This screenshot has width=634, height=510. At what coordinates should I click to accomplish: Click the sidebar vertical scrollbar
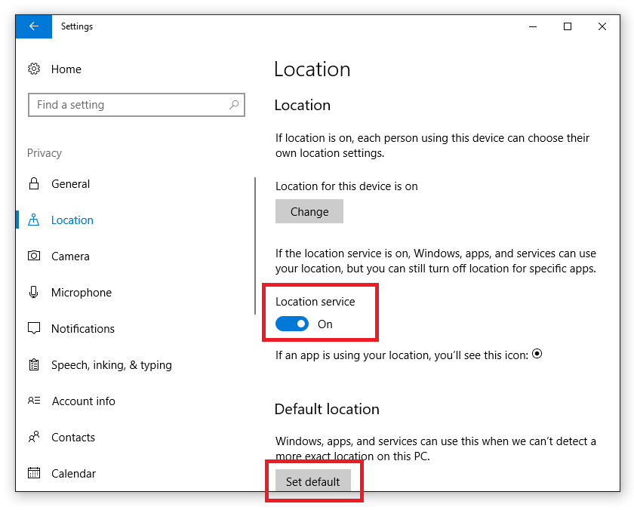coord(255,246)
